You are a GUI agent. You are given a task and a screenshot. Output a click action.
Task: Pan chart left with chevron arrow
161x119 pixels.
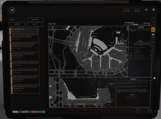coord(153,44)
